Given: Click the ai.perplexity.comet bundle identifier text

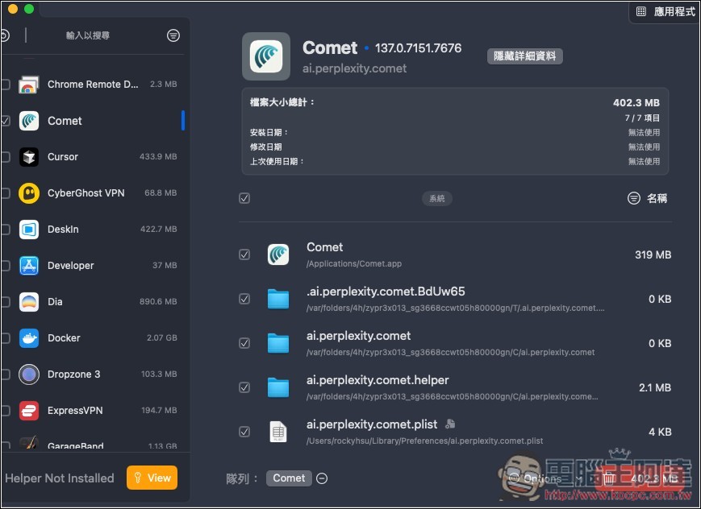Looking at the screenshot, I should pyautogui.click(x=354, y=68).
